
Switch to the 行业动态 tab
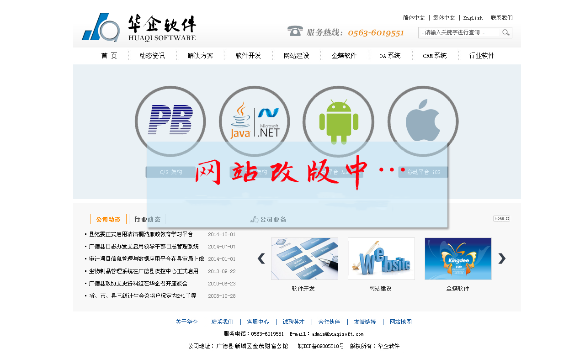tap(147, 219)
